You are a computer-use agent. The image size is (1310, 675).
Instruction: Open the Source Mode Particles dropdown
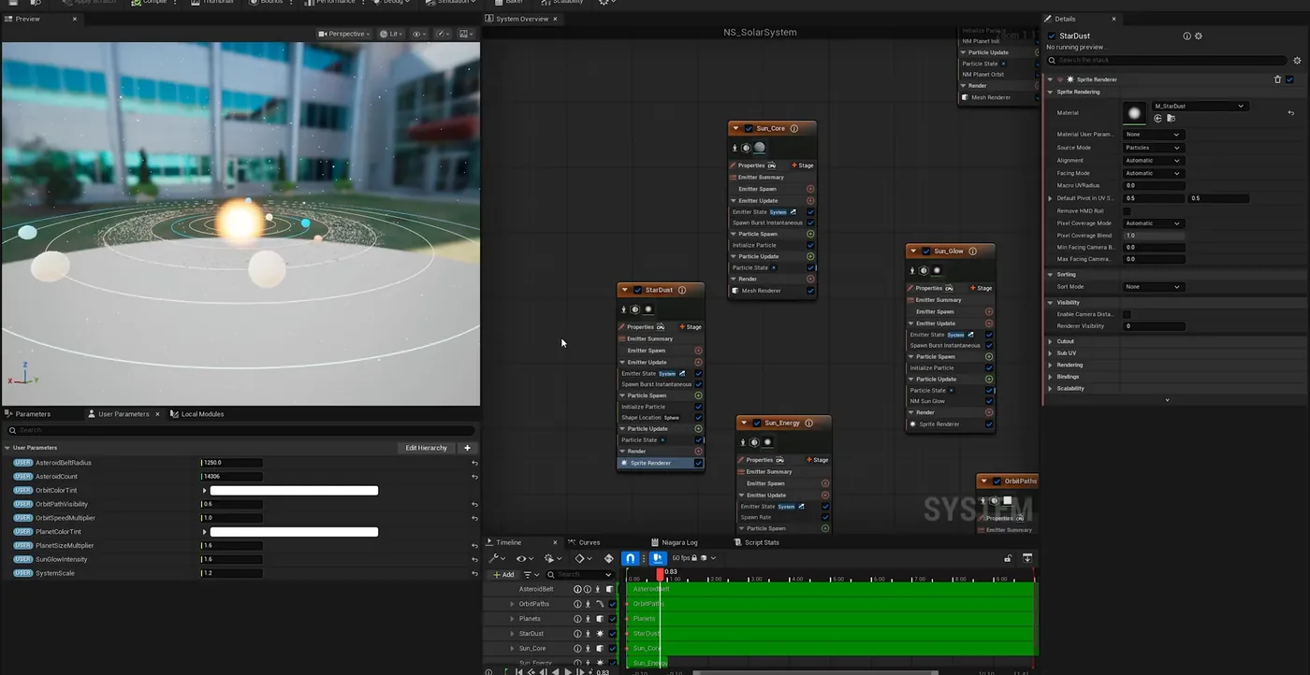pyautogui.click(x=1153, y=148)
